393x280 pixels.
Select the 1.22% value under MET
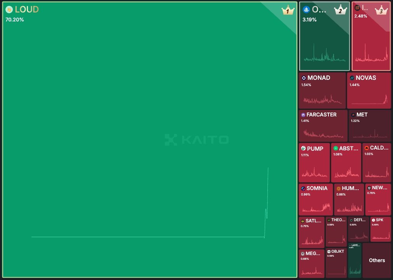[355, 121]
